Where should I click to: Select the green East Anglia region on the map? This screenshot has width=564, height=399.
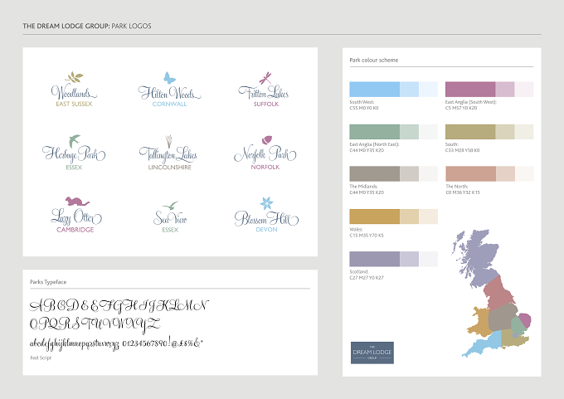click(518, 325)
